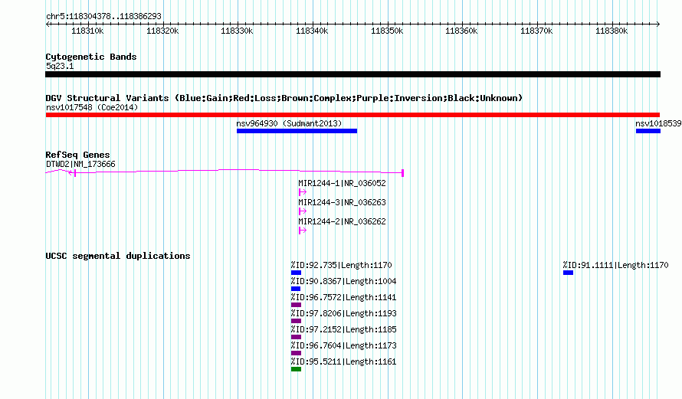Click the 118320k ruler tick label
Image resolution: width=682 pixels, height=399 pixels.
coord(162,31)
